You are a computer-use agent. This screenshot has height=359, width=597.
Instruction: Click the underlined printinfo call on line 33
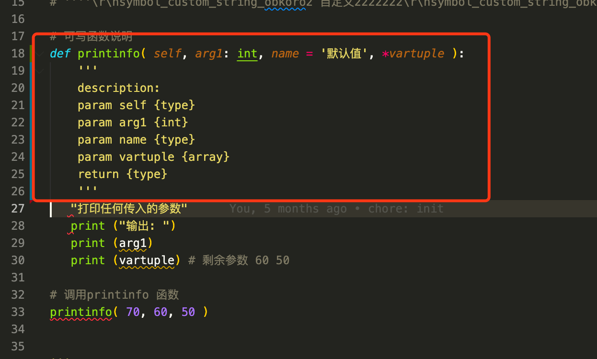(x=80, y=312)
